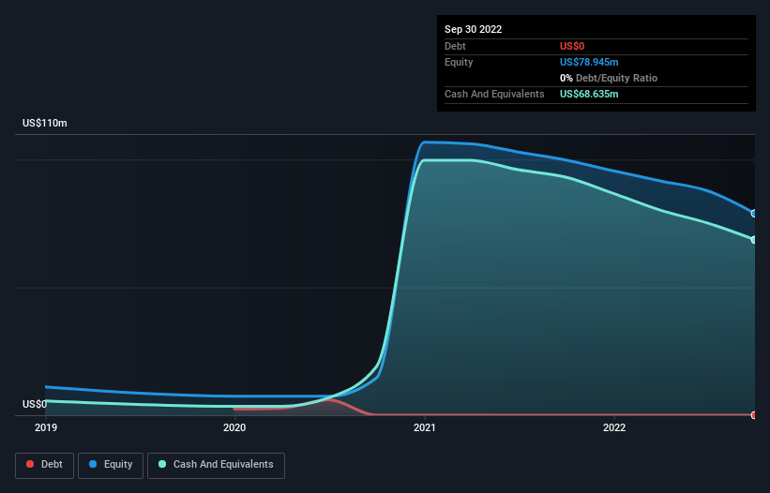The width and height of the screenshot is (770, 493).
Task: Click the blue Equity endpoint marker
Action: 754,214
